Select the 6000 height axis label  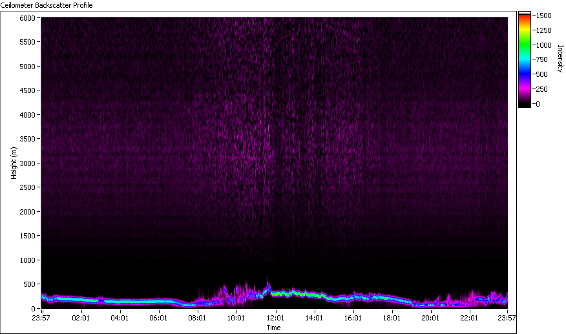point(27,18)
